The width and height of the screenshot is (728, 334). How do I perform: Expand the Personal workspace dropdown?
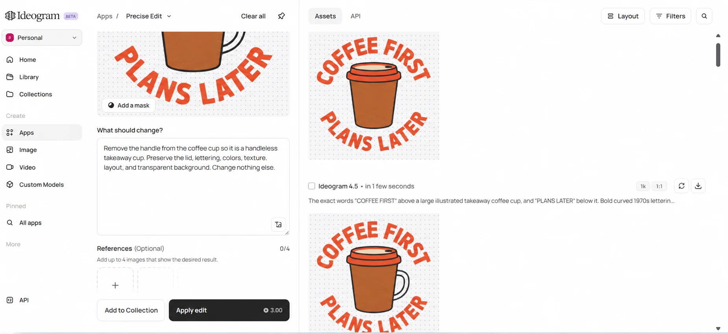42,38
